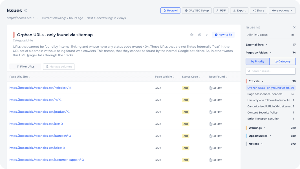Open the vacancies_cat/helpdesk/ URL link
This screenshot has height=169, width=300.
[39, 88]
